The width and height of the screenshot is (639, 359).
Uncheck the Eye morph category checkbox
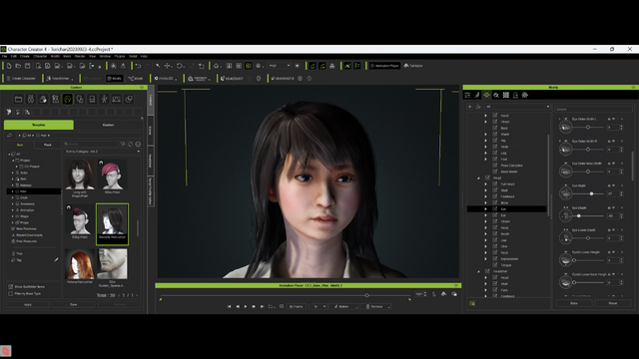(x=495, y=208)
